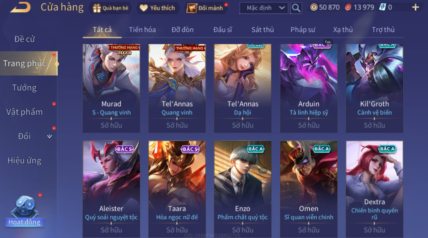Select Enzo Phẩm chất quý tộc skin
428x238 pixels.
point(243,189)
